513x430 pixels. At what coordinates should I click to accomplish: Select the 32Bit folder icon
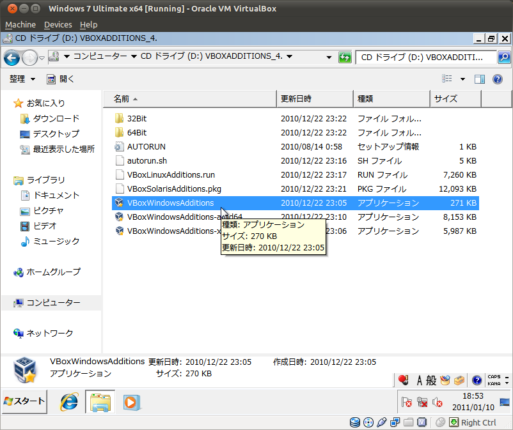119,118
